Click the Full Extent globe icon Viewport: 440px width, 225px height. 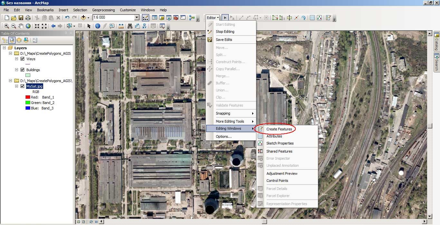(x=28, y=26)
